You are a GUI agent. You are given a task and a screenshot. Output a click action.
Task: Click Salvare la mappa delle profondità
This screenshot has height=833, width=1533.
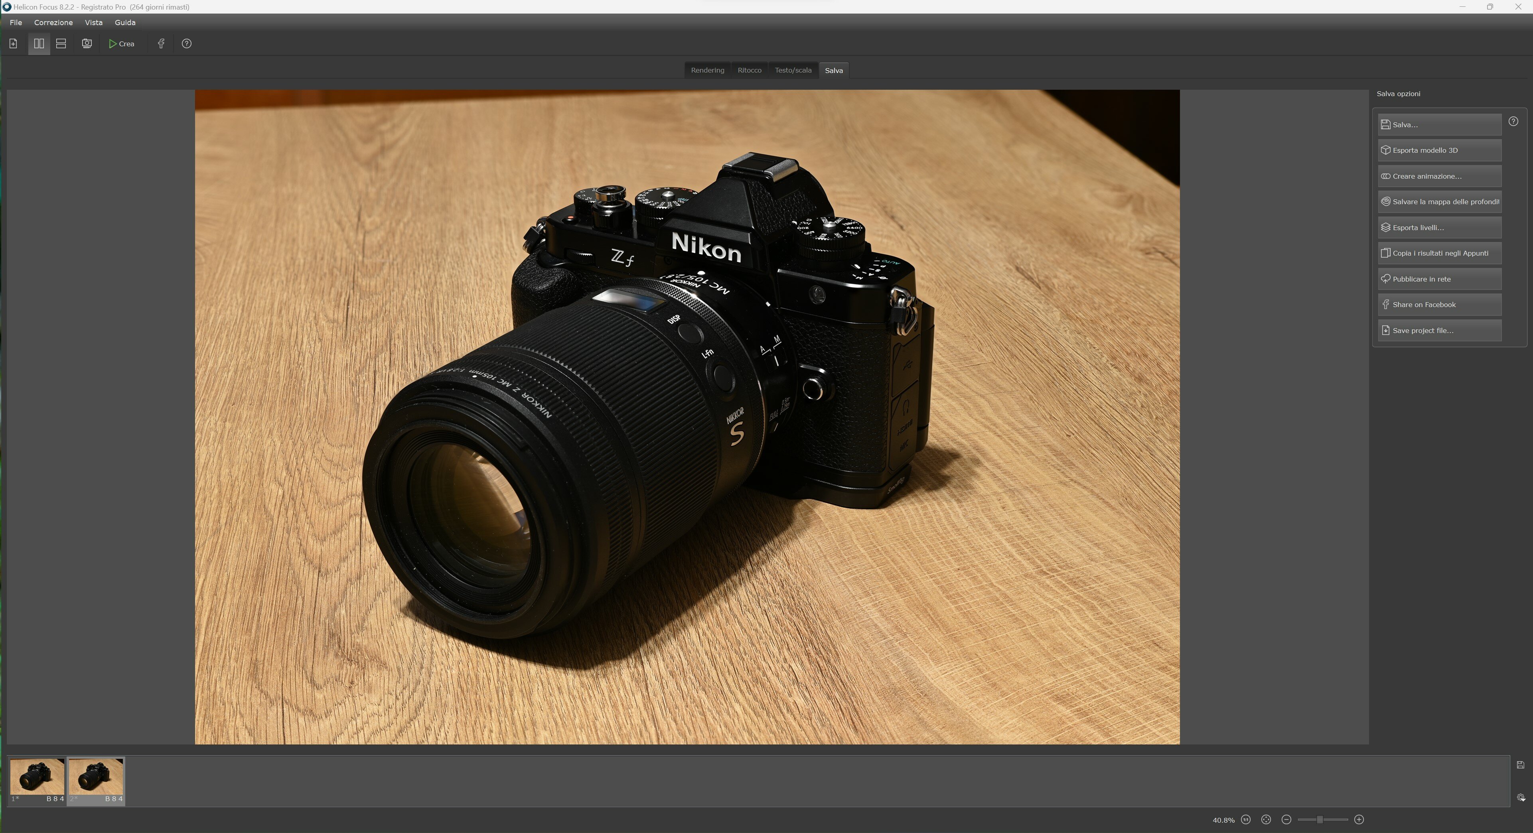click(1439, 202)
